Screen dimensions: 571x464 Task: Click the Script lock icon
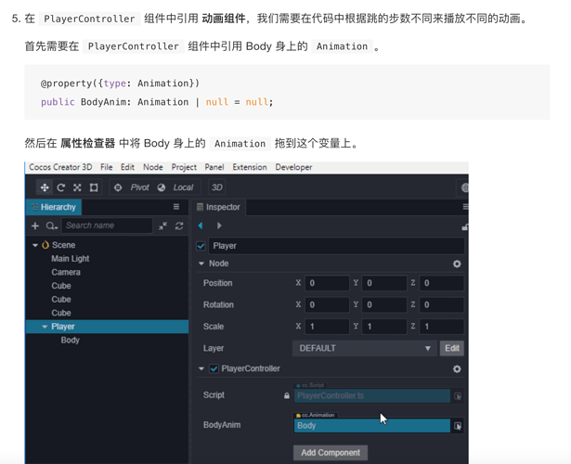pyautogui.click(x=287, y=395)
